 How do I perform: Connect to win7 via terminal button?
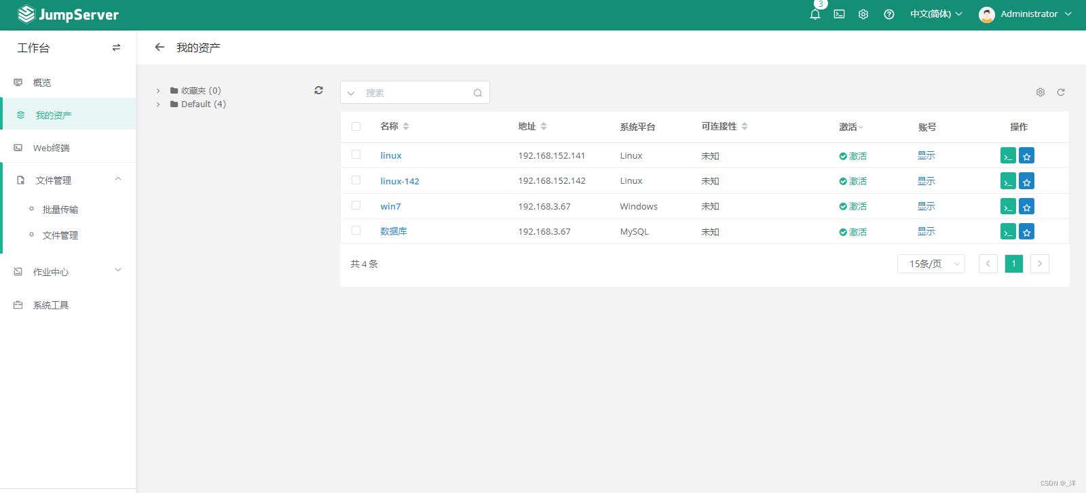(x=1008, y=207)
